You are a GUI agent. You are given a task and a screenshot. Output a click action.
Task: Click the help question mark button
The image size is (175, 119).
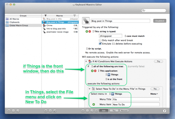pyautogui.click(x=165, y=111)
